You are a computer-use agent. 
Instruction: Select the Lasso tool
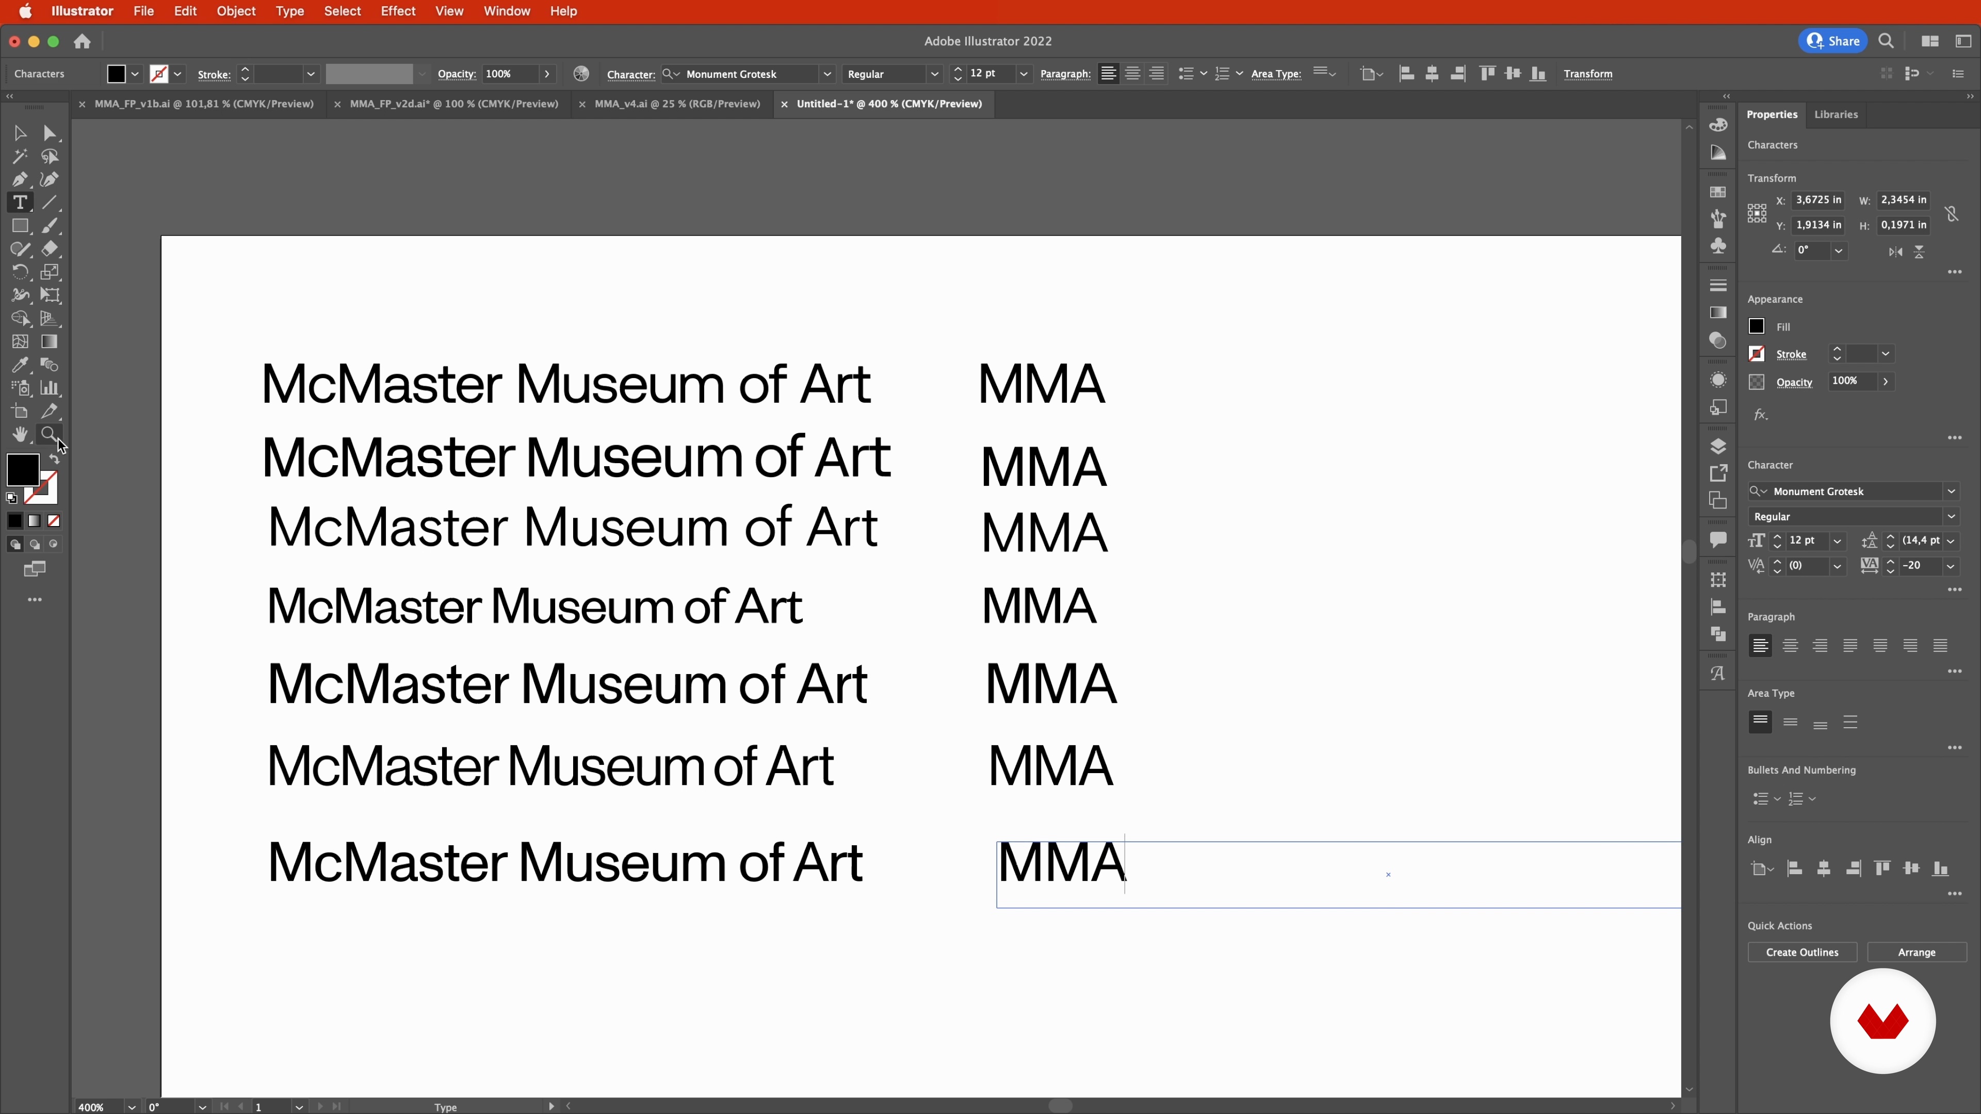point(50,157)
